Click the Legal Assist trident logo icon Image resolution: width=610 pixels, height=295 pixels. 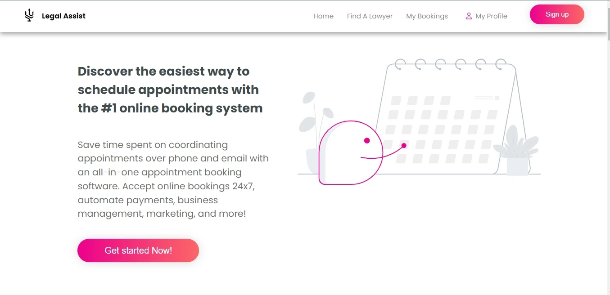point(29,16)
